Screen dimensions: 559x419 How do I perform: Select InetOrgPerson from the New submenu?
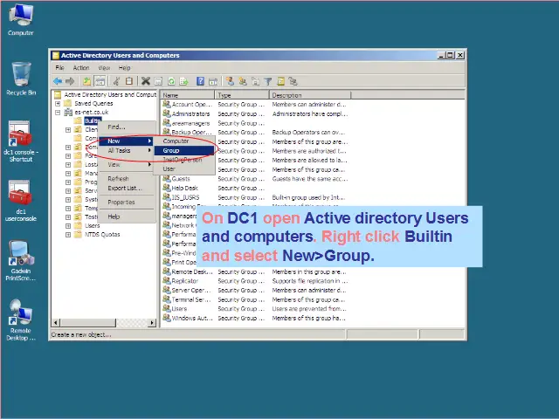click(x=184, y=160)
